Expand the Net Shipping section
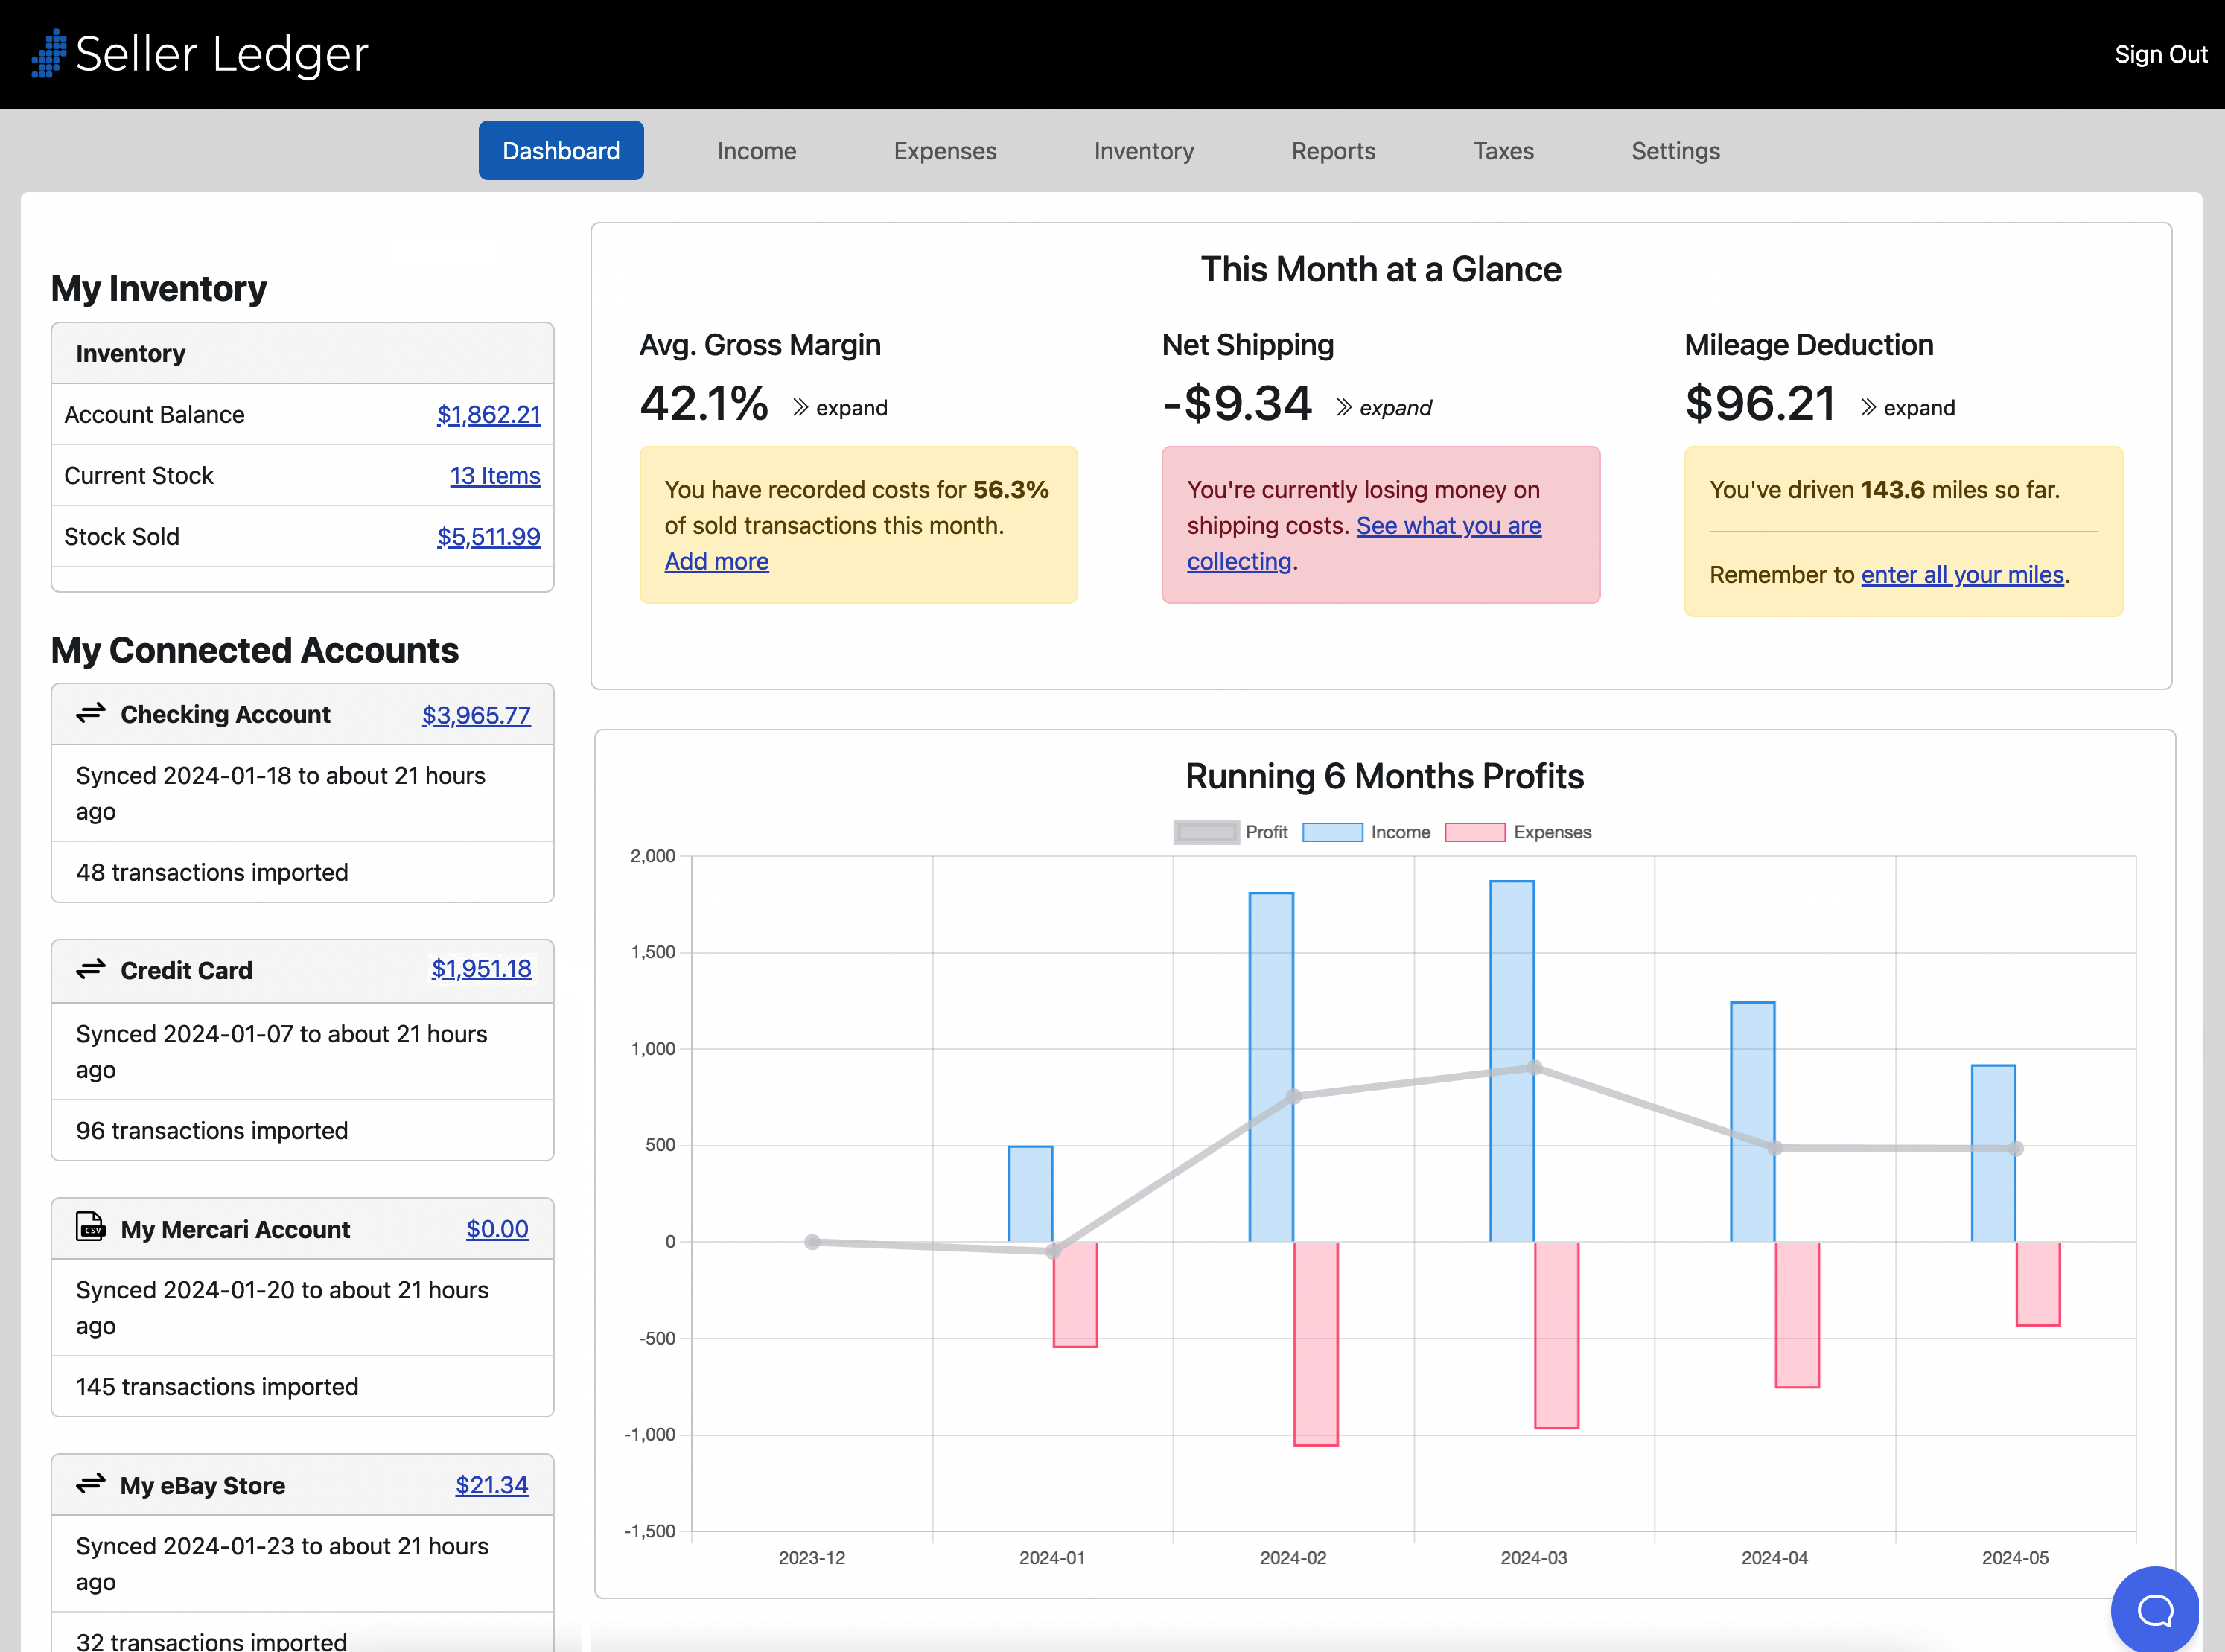This screenshot has height=1652, width=2225. point(1385,407)
